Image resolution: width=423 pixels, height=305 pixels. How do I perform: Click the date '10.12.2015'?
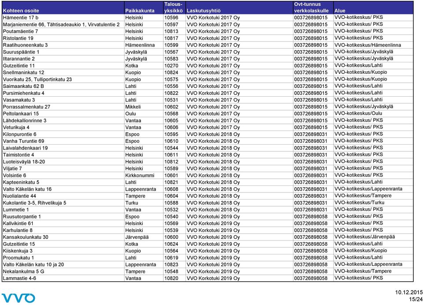409,293
